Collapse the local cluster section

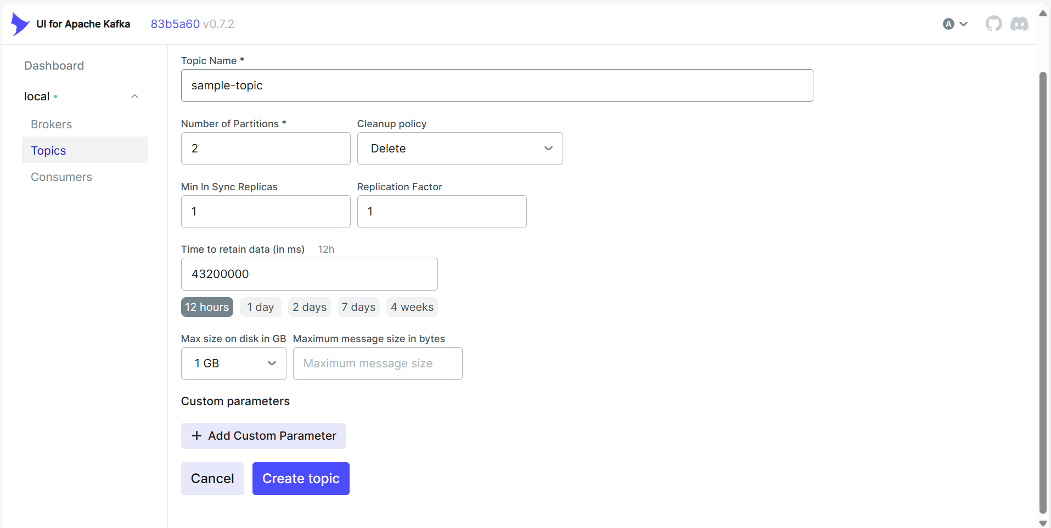point(134,96)
